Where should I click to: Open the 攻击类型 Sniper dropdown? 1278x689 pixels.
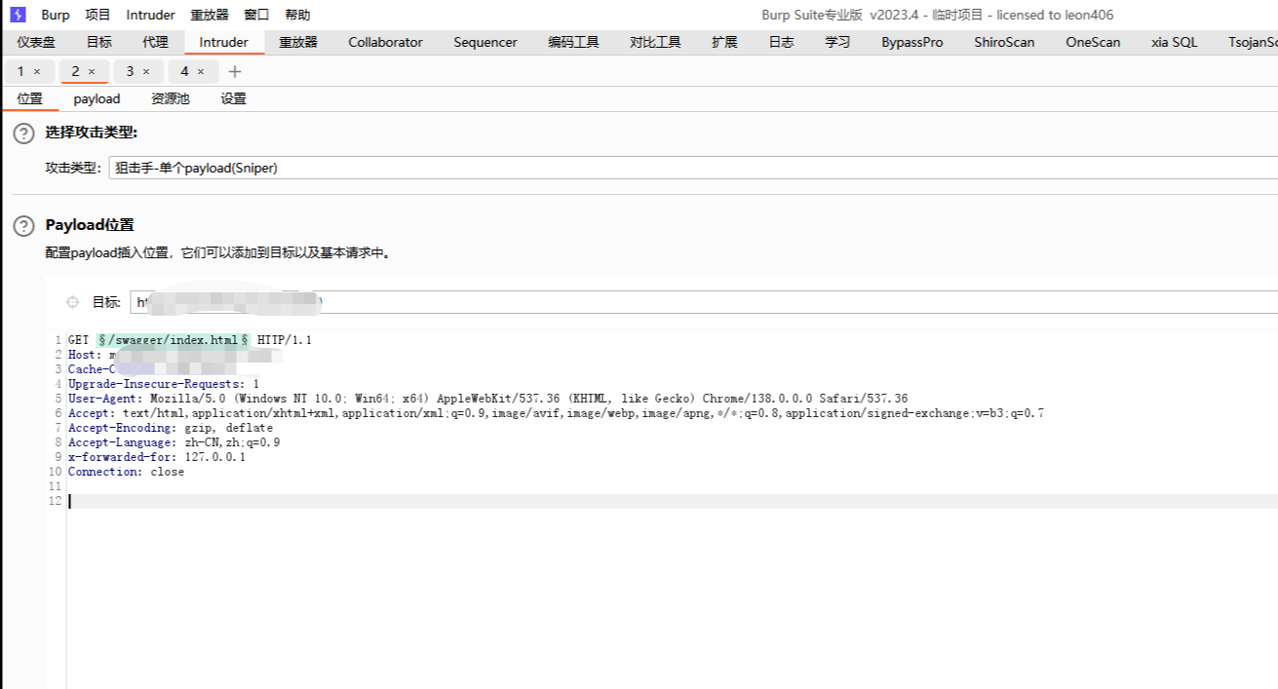(x=692, y=168)
